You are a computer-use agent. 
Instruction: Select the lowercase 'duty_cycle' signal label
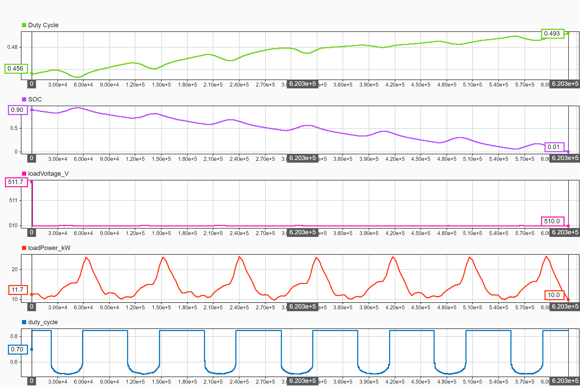click(43, 322)
